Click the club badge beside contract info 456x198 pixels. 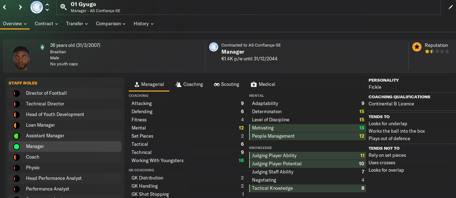[214, 47]
